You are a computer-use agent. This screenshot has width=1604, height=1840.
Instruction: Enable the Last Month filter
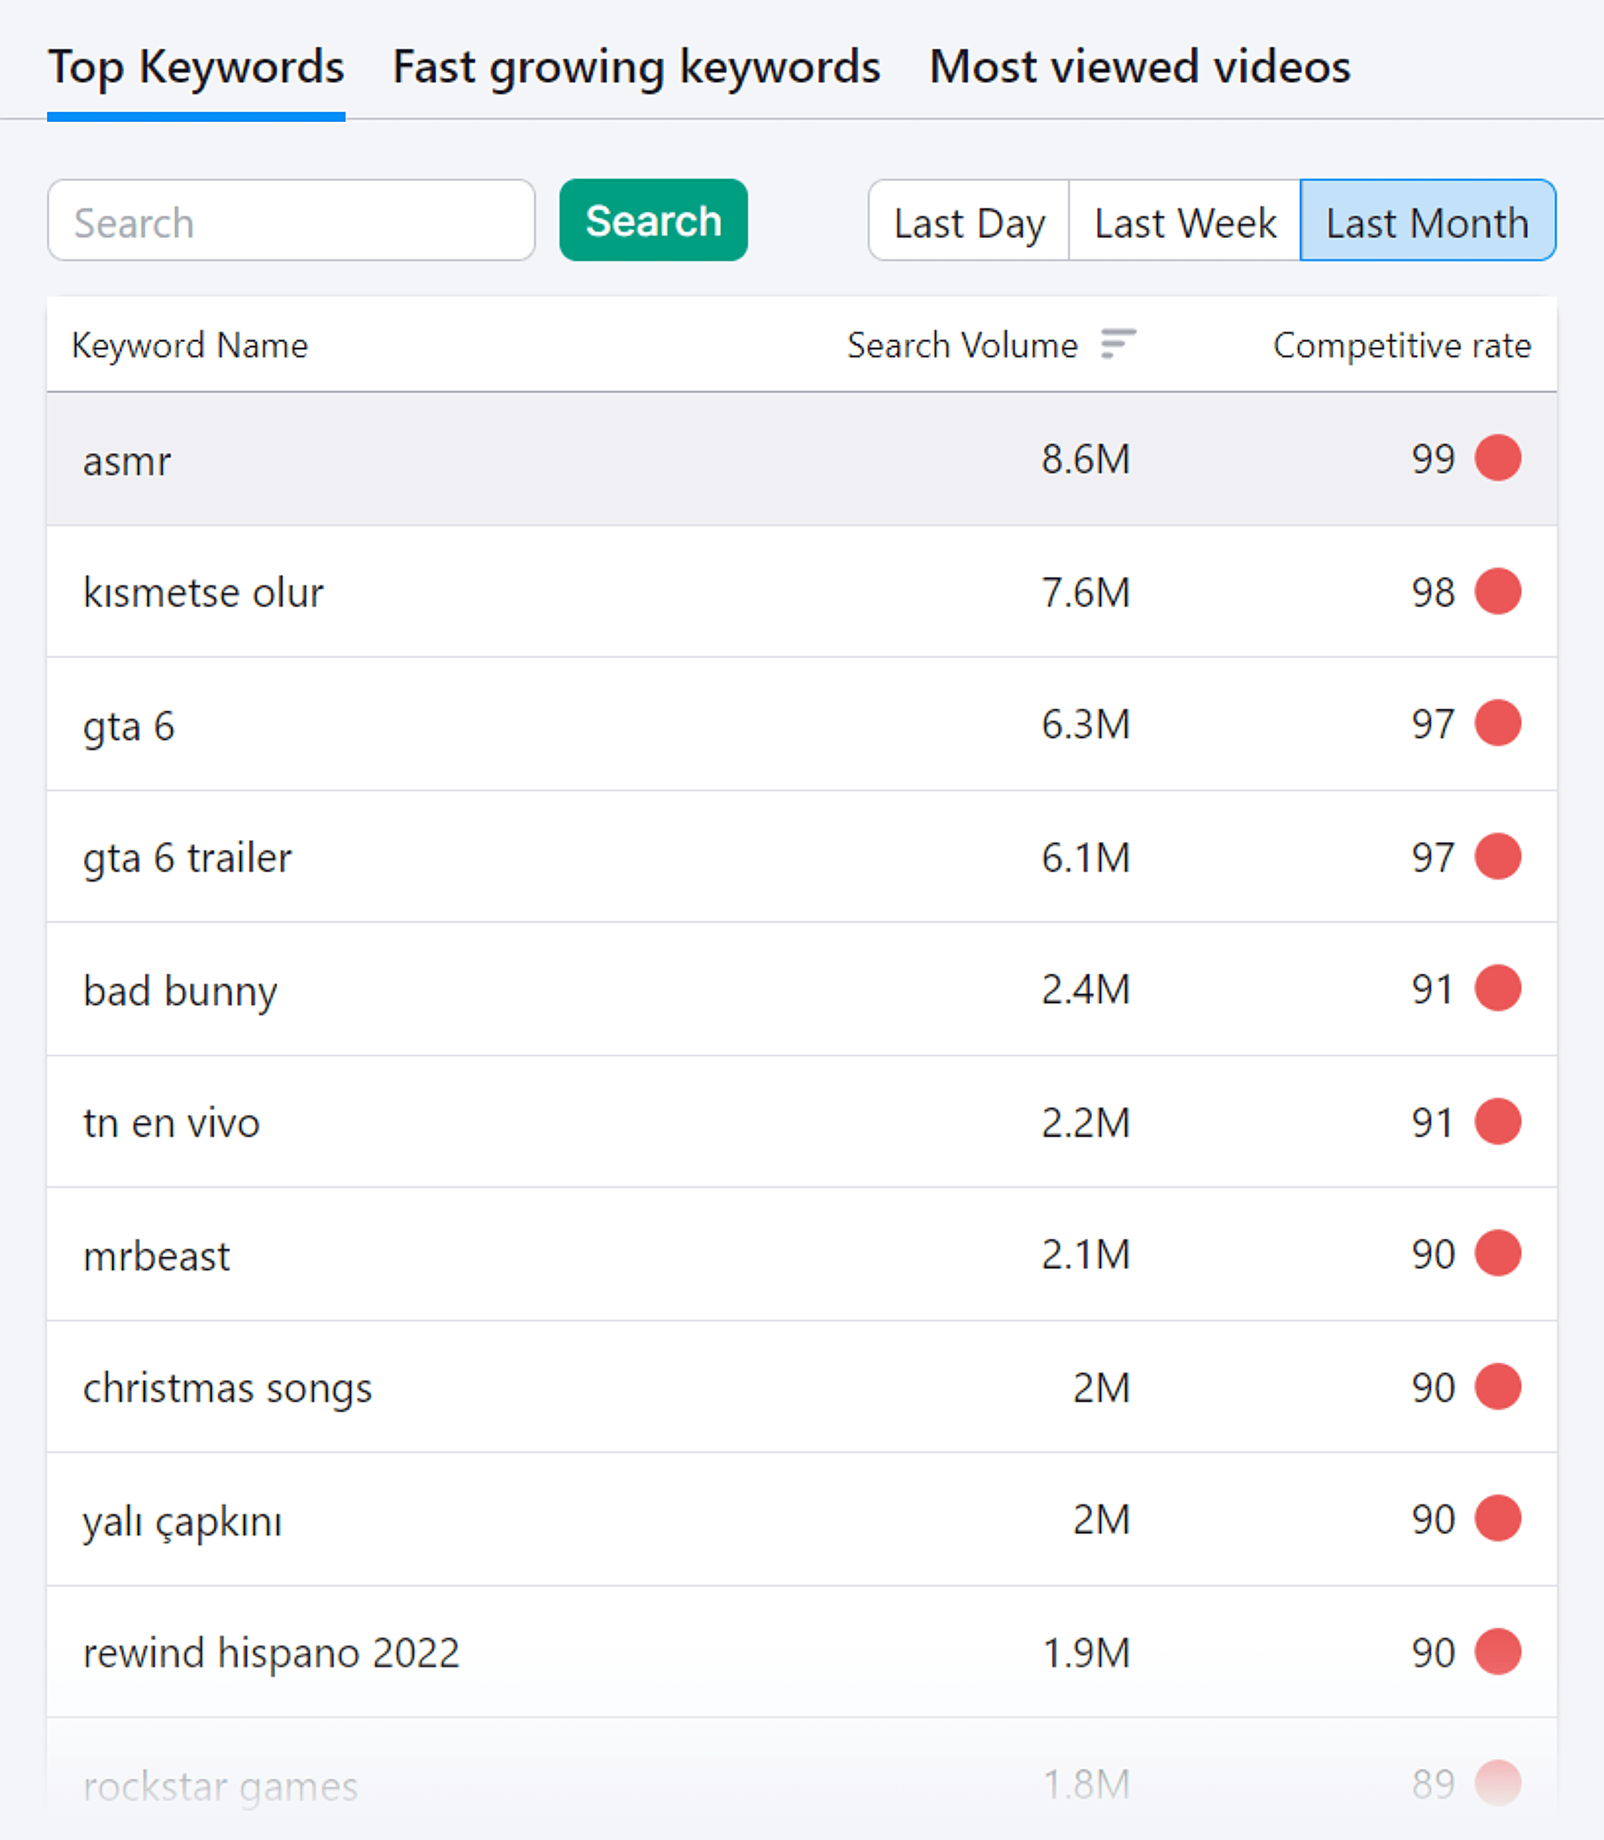click(x=1427, y=221)
